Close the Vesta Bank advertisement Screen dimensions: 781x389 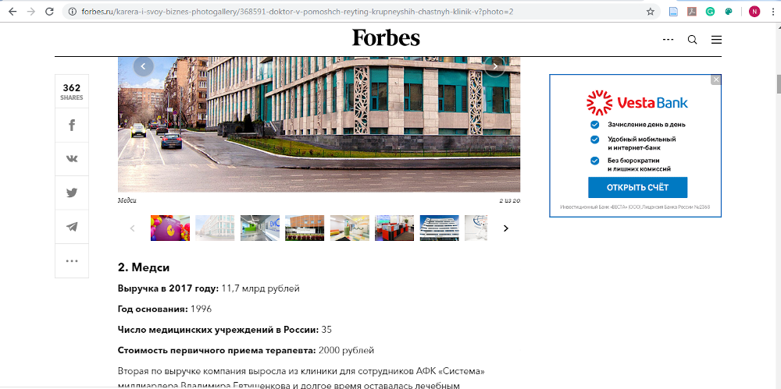715,80
